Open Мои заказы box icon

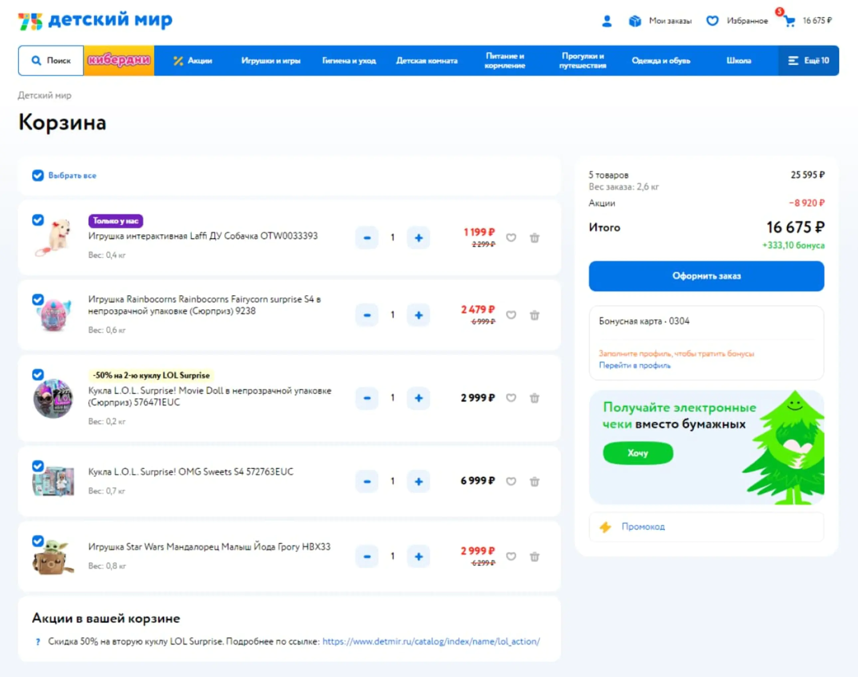(x=635, y=21)
